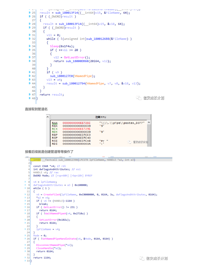197x278 pixels.
Task: Select the RBX register label
Action: 55,126
